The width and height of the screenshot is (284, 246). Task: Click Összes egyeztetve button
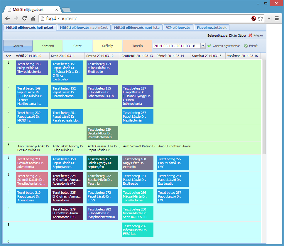point(224,46)
